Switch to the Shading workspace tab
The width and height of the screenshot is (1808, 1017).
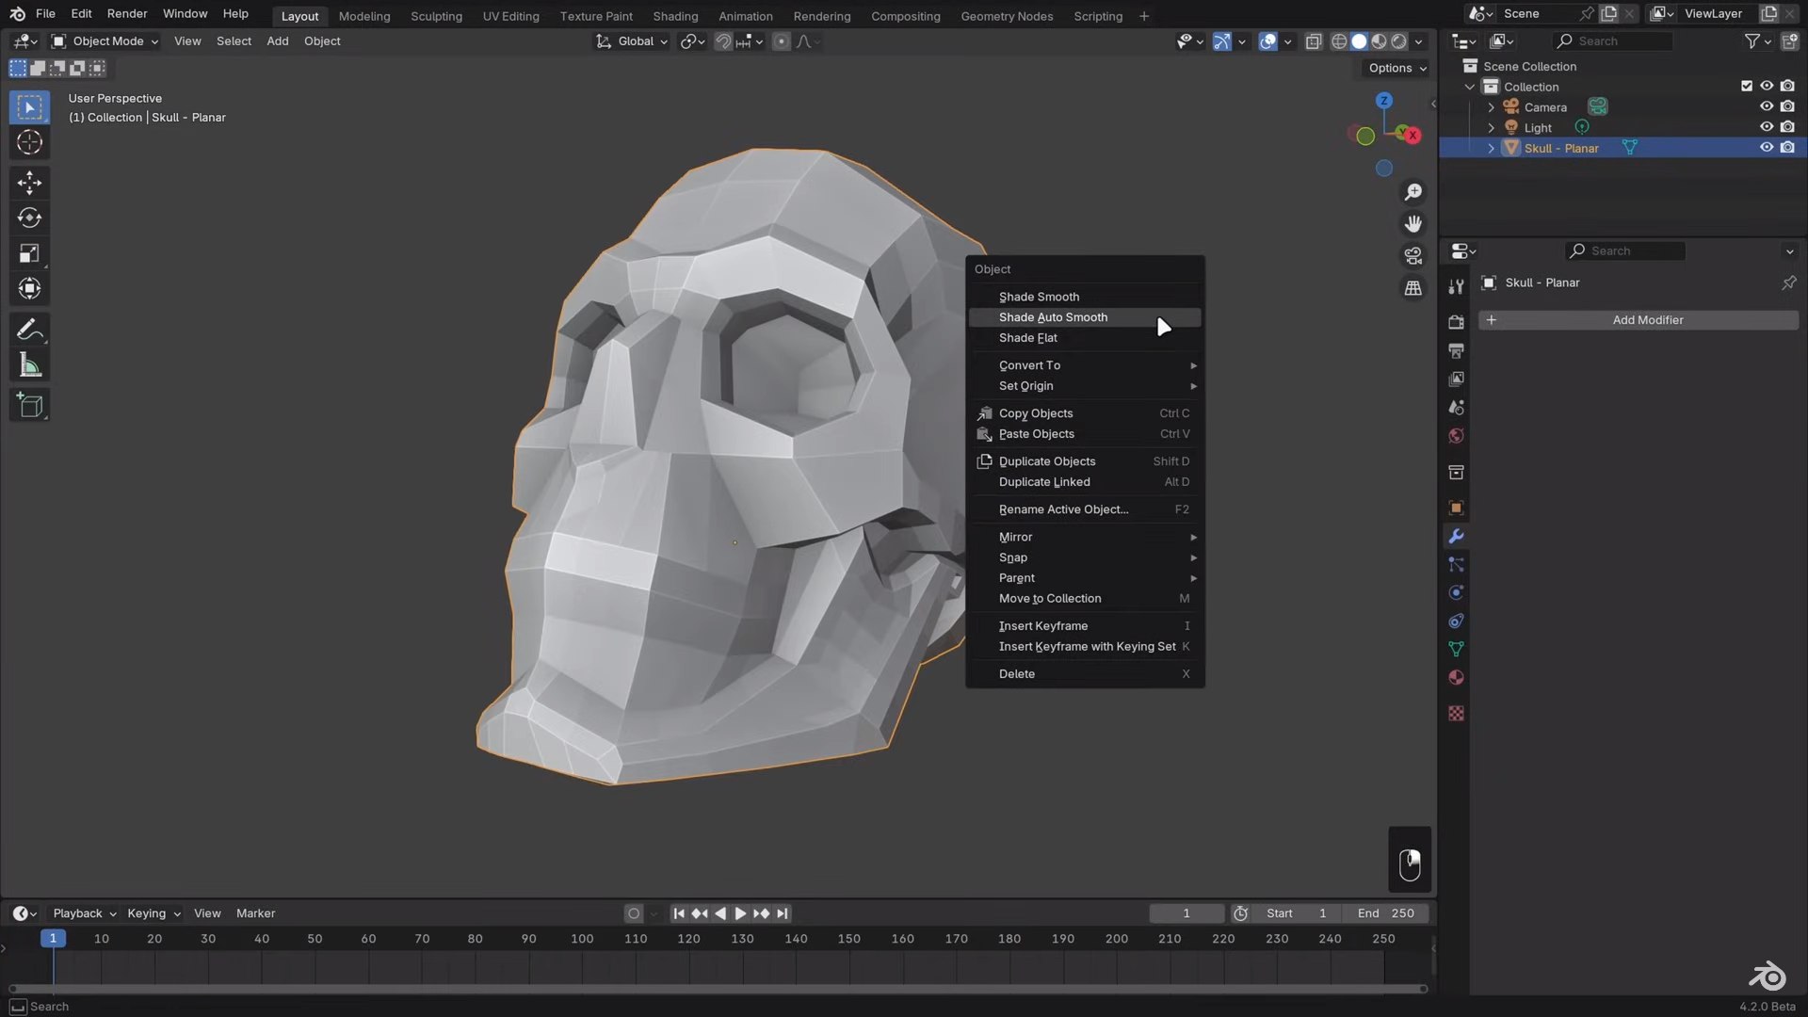(x=675, y=16)
